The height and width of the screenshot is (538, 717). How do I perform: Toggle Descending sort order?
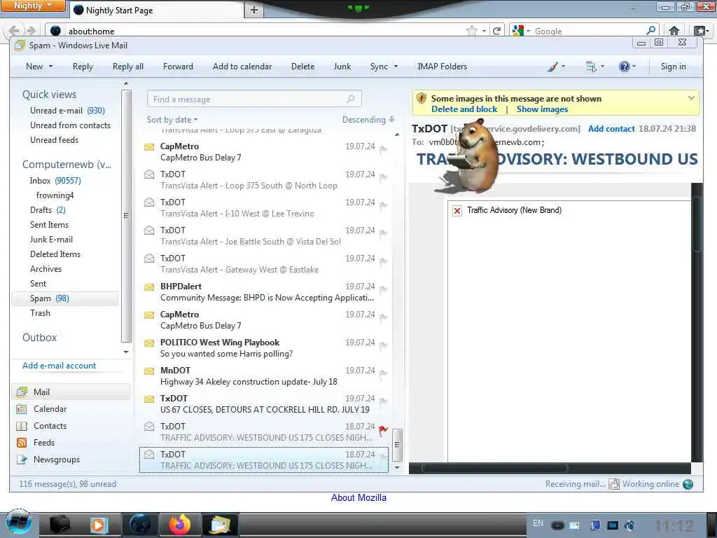click(x=368, y=120)
